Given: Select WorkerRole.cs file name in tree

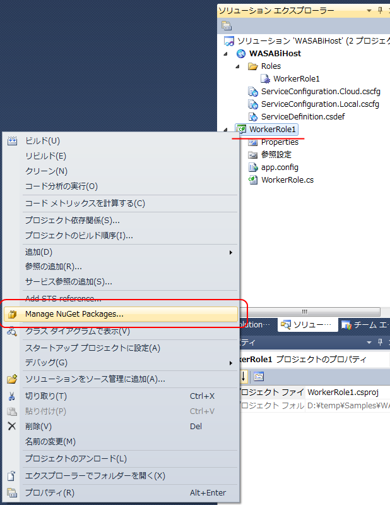Looking at the screenshot, I should click(x=287, y=179).
